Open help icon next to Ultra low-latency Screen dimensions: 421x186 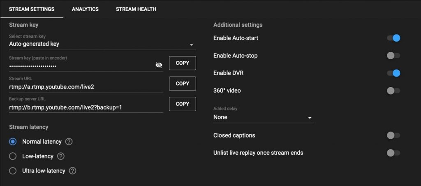click(73, 171)
